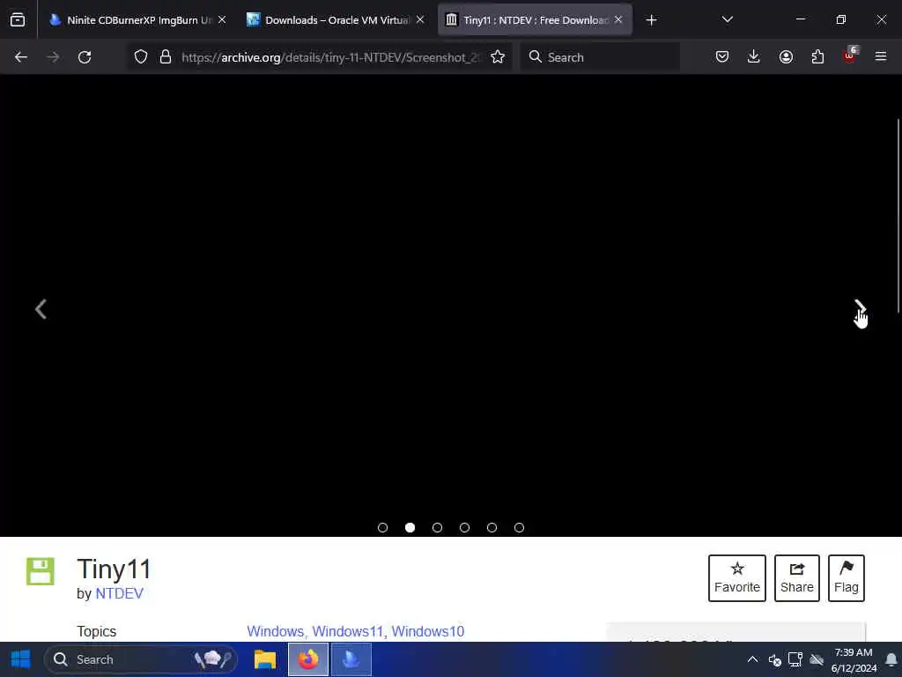Click the uBlock Origin extension icon

coord(850,56)
